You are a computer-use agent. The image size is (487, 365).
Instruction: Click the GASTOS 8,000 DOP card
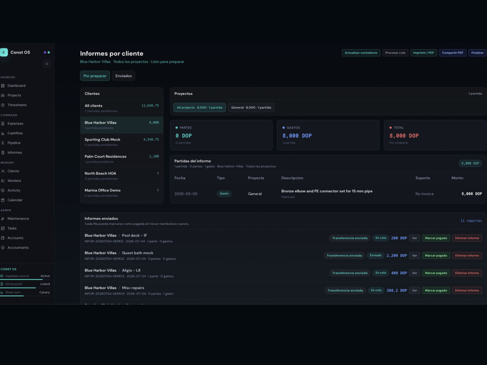pyautogui.click(x=328, y=135)
